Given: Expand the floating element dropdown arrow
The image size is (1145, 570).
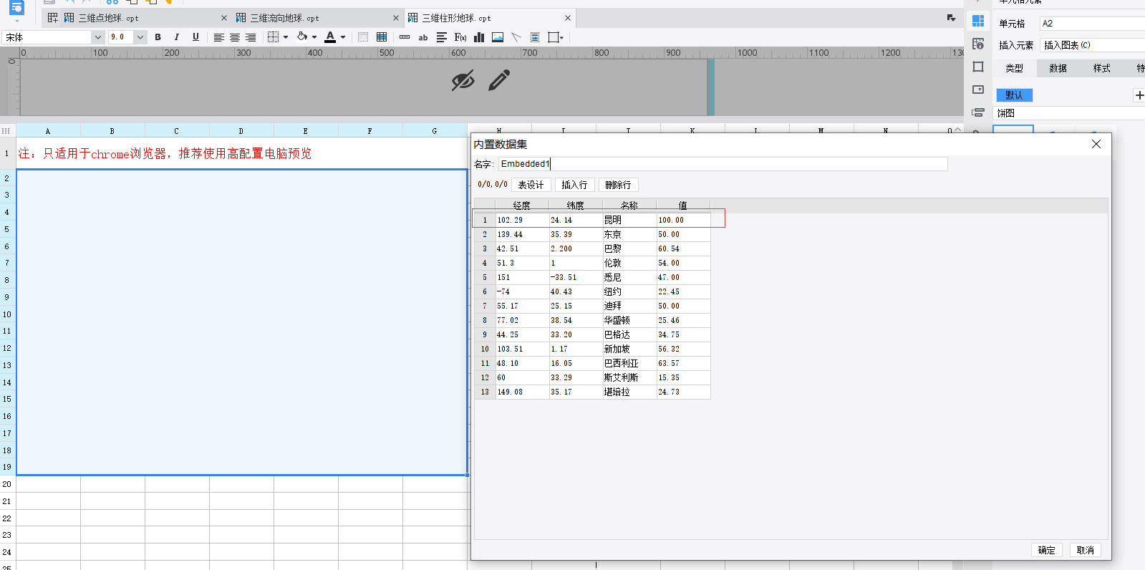Looking at the screenshot, I should click(x=562, y=37).
